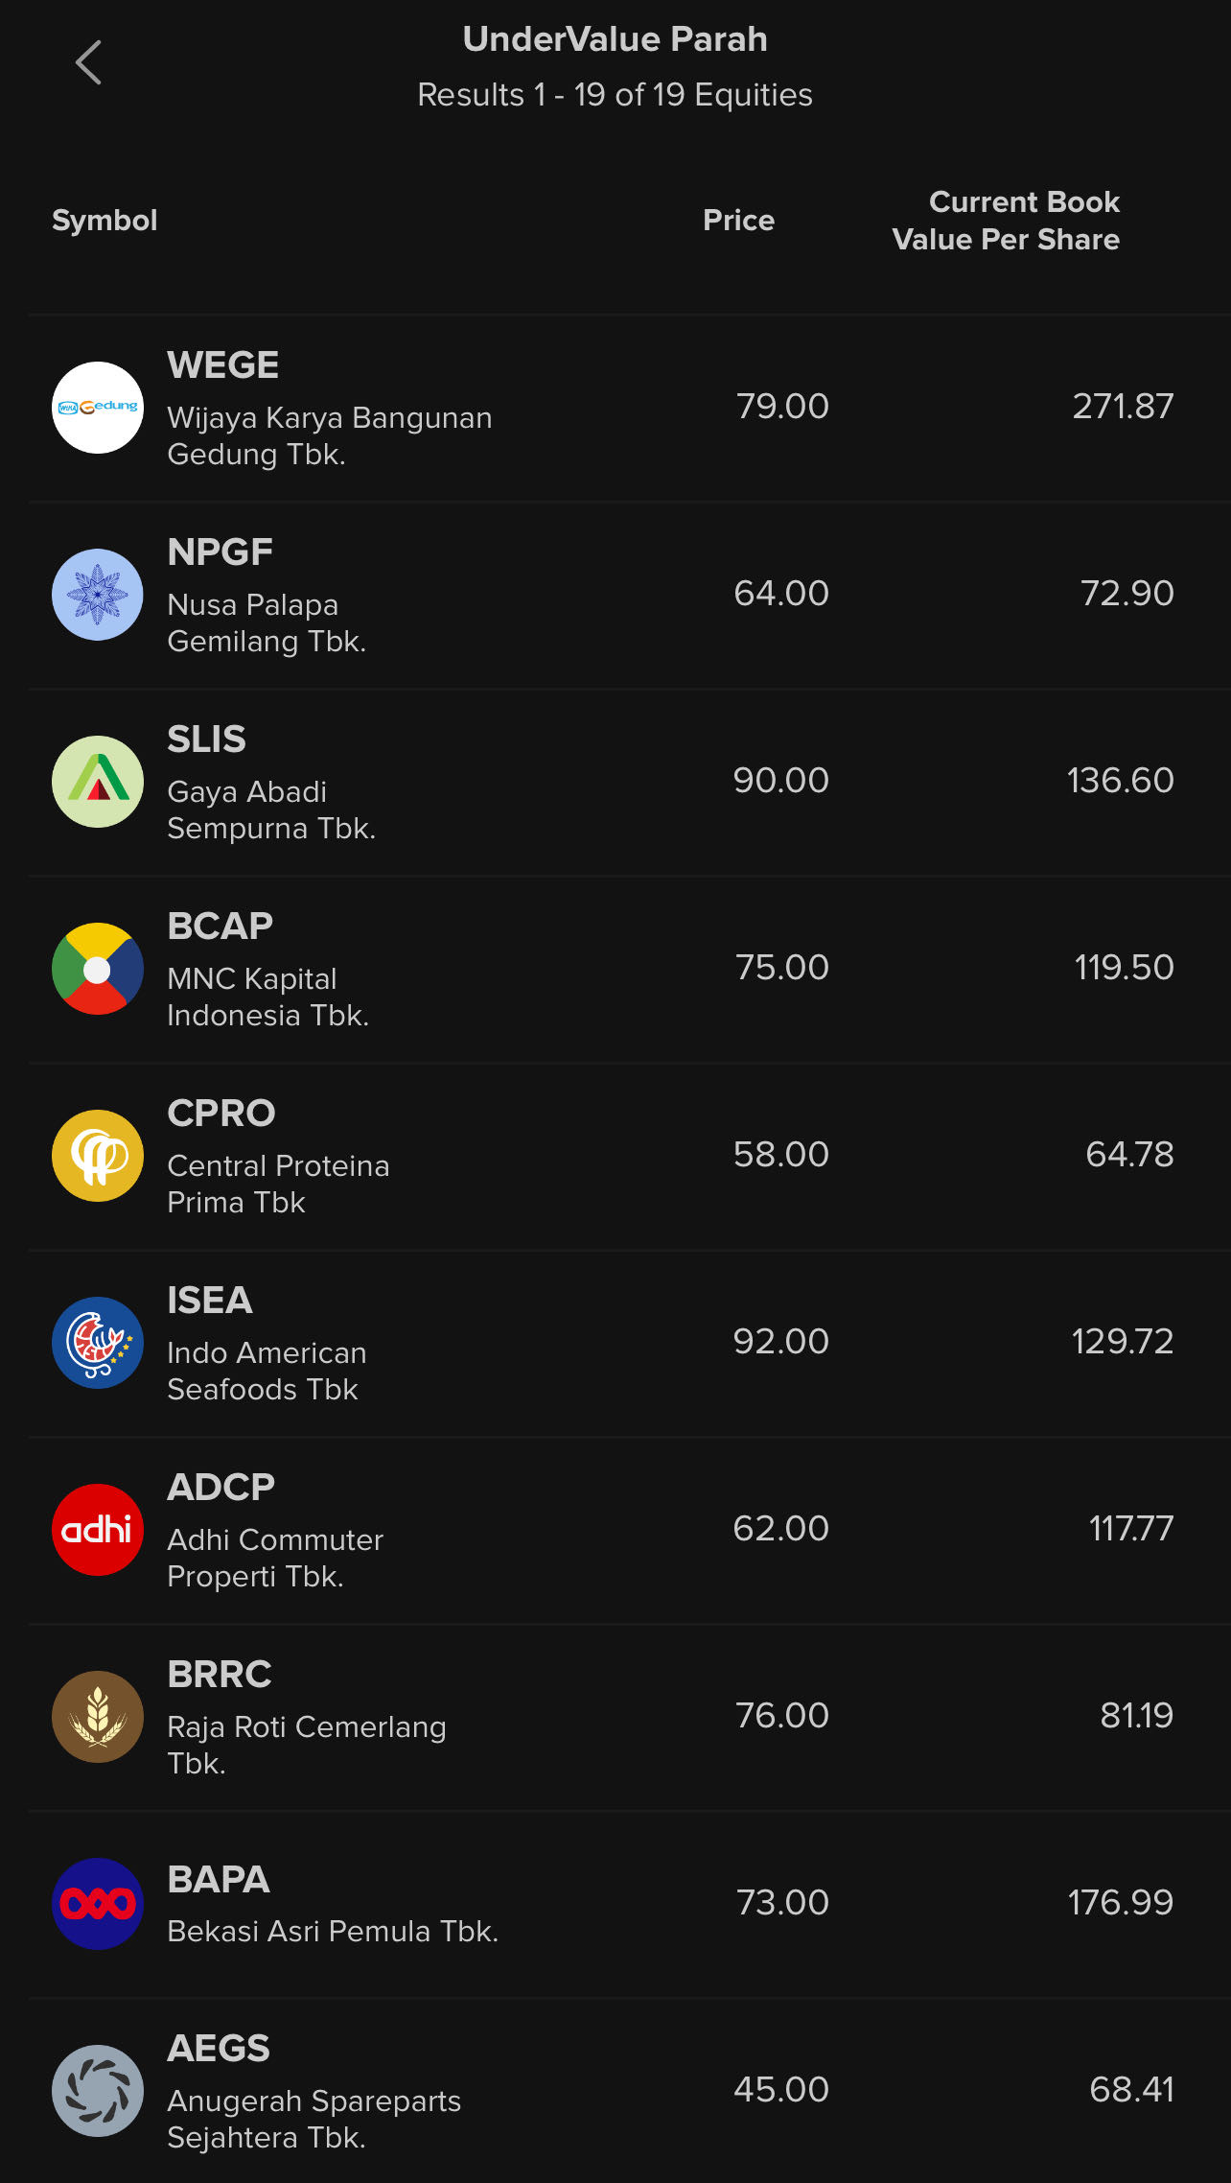Image resolution: width=1231 pixels, height=2183 pixels.
Task: Open the WEGE Gedung logo icon
Action: (98, 408)
